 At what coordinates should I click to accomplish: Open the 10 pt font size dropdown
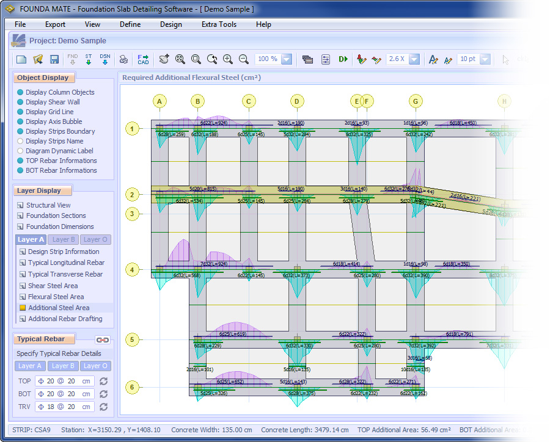(485, 59)
